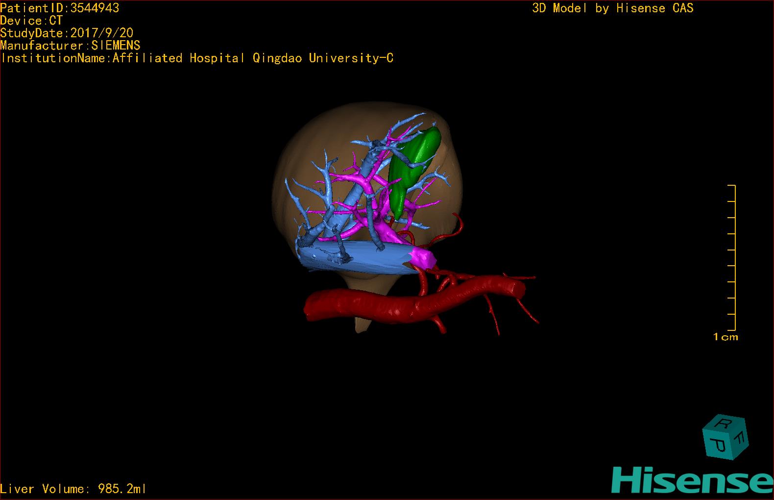Click the orientation cube widget
774x500 pixels.
(725, 437)
